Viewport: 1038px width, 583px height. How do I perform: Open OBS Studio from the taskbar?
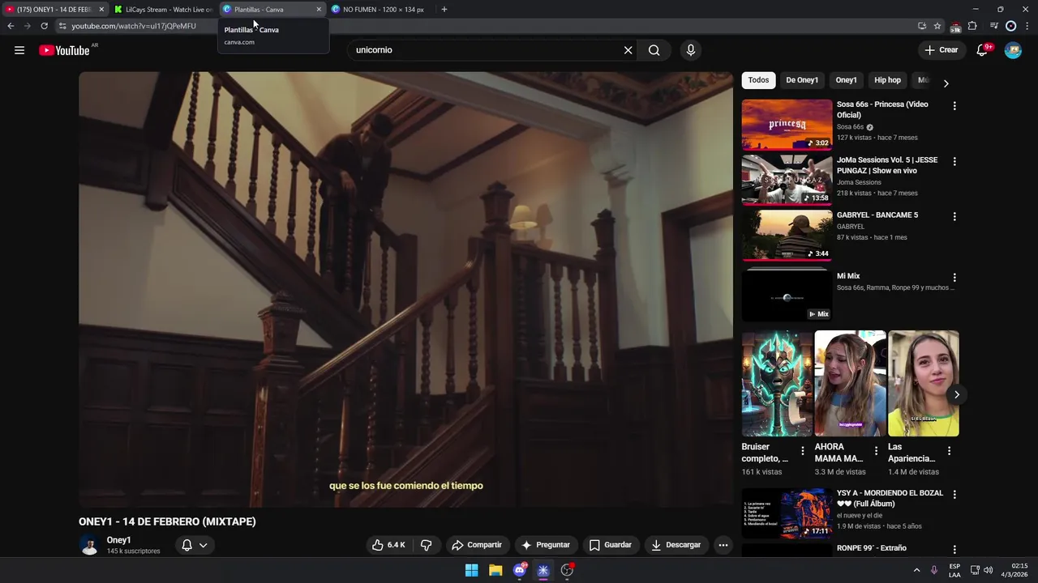click(567, 570)
